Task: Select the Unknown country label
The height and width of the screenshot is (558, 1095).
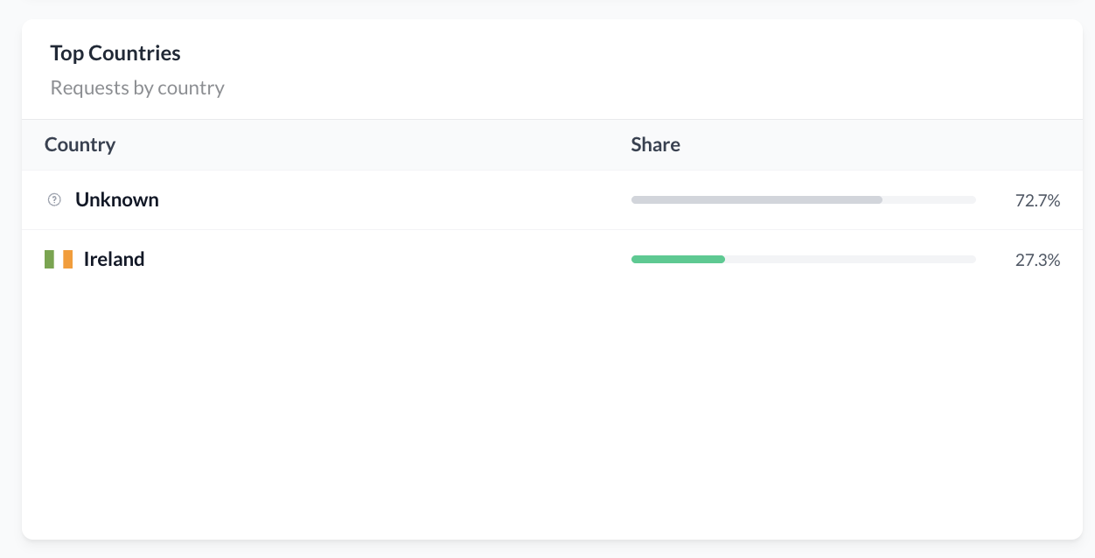Action: 117,199
